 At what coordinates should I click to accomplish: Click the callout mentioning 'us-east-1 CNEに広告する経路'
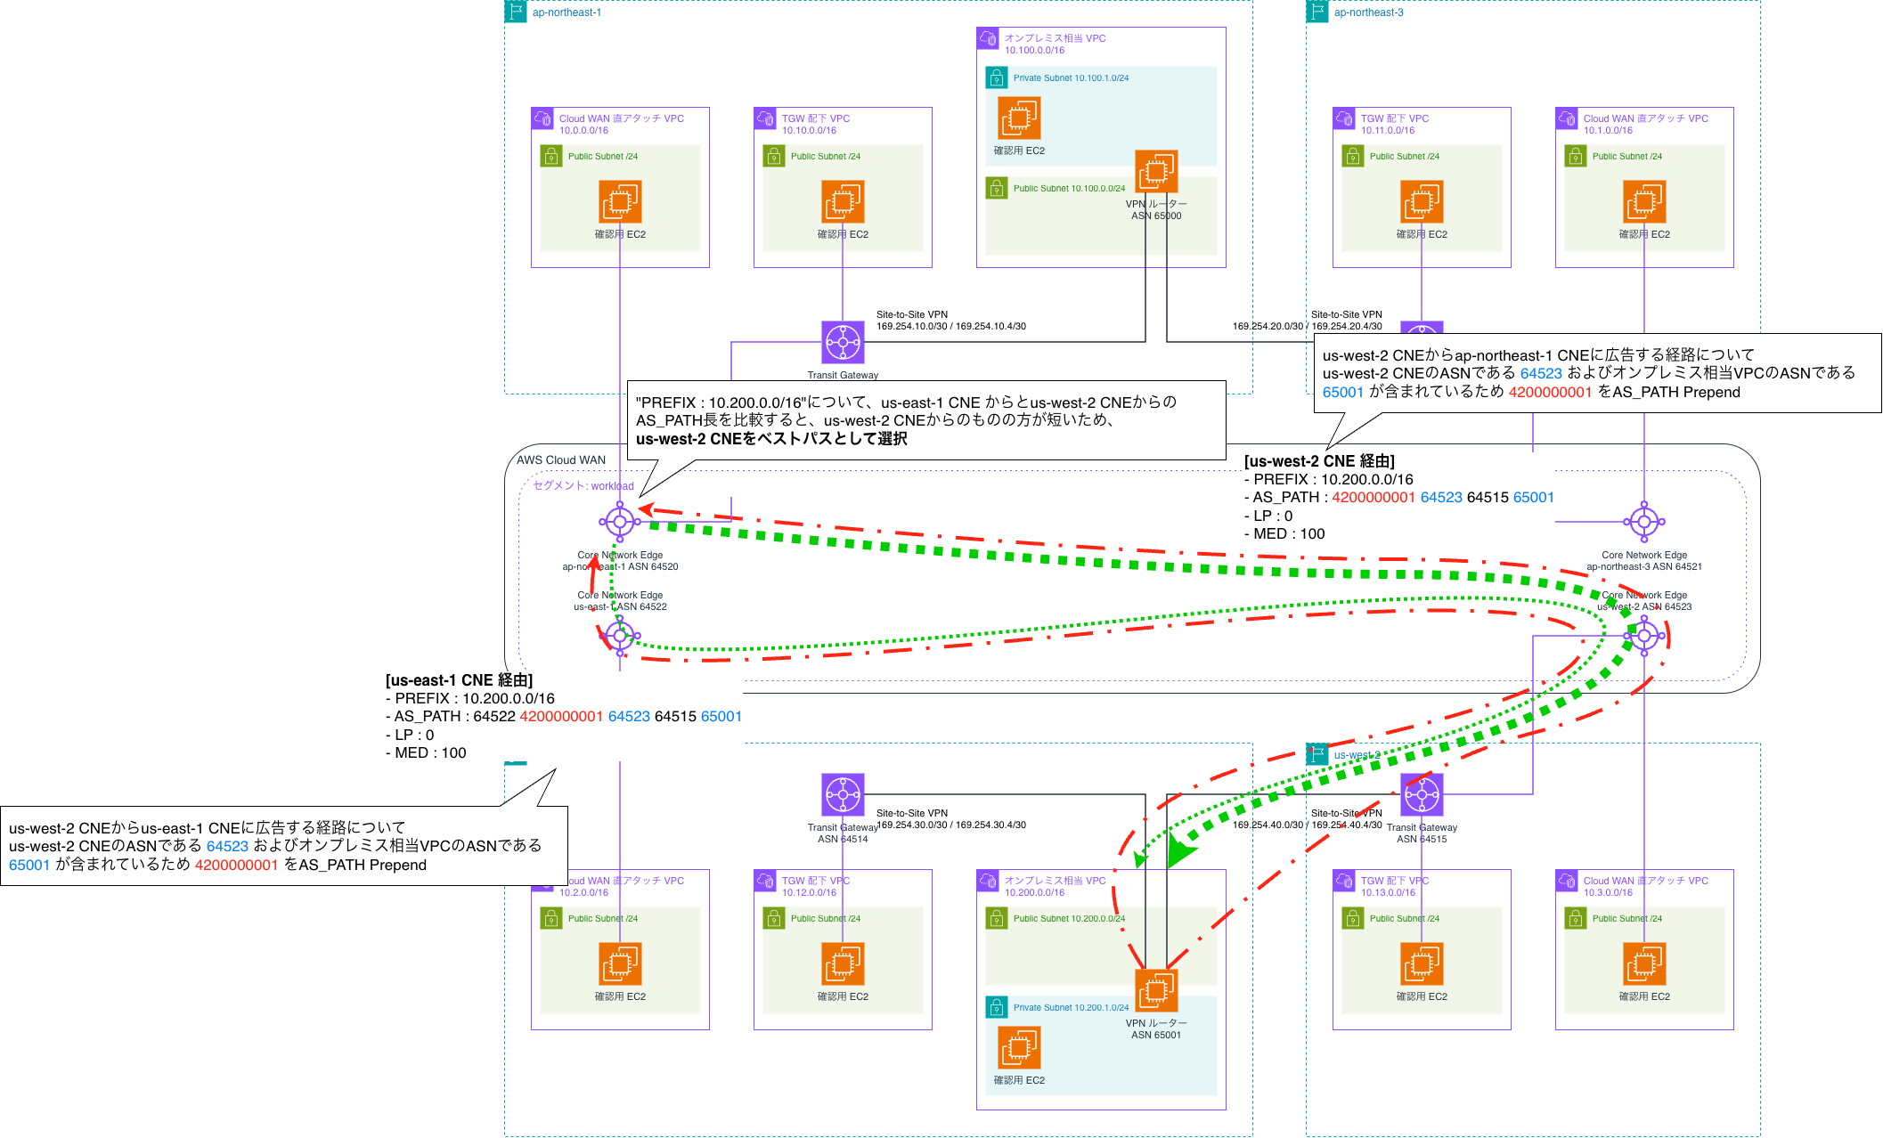[x=284, y=846]
